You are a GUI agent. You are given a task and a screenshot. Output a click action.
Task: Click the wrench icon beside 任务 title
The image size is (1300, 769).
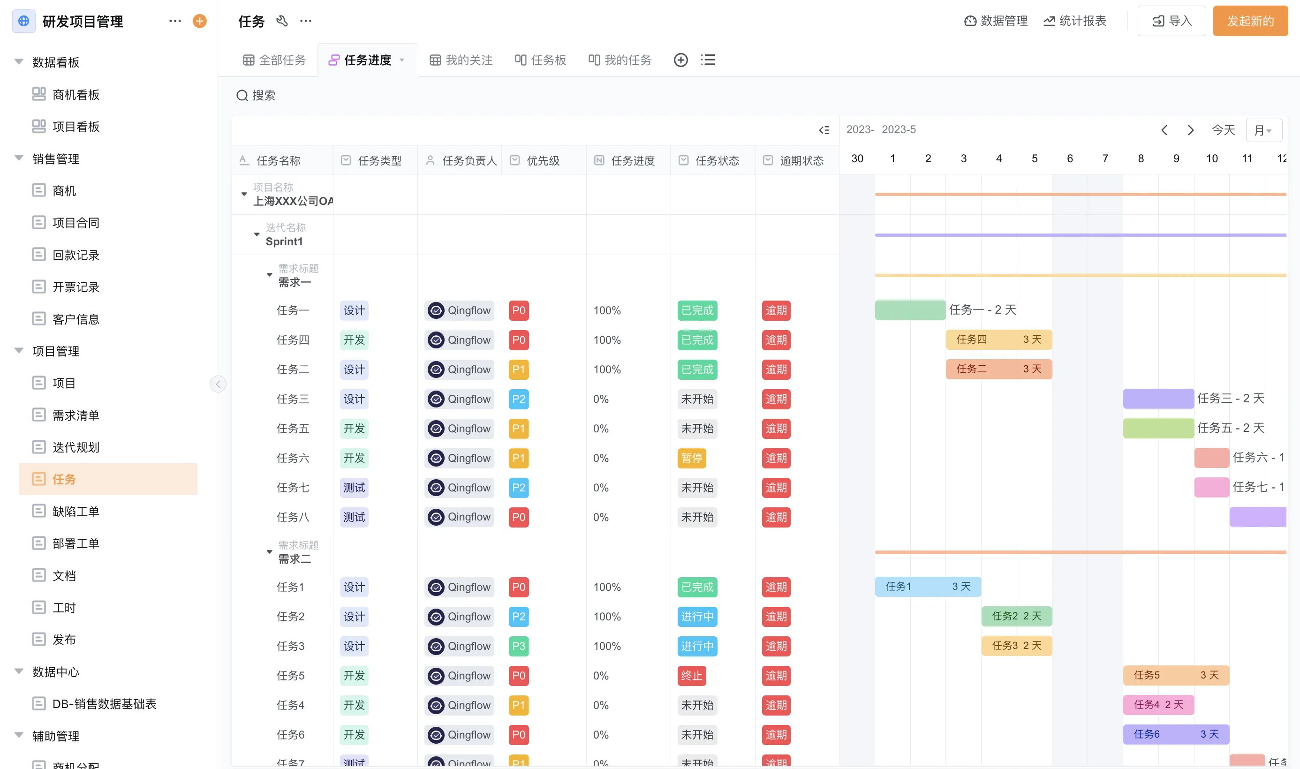(x=282, y=21)
